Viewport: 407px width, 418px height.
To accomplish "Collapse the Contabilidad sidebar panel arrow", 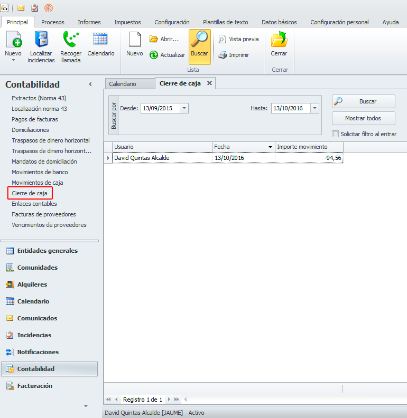I will click(x=90, y=84).
